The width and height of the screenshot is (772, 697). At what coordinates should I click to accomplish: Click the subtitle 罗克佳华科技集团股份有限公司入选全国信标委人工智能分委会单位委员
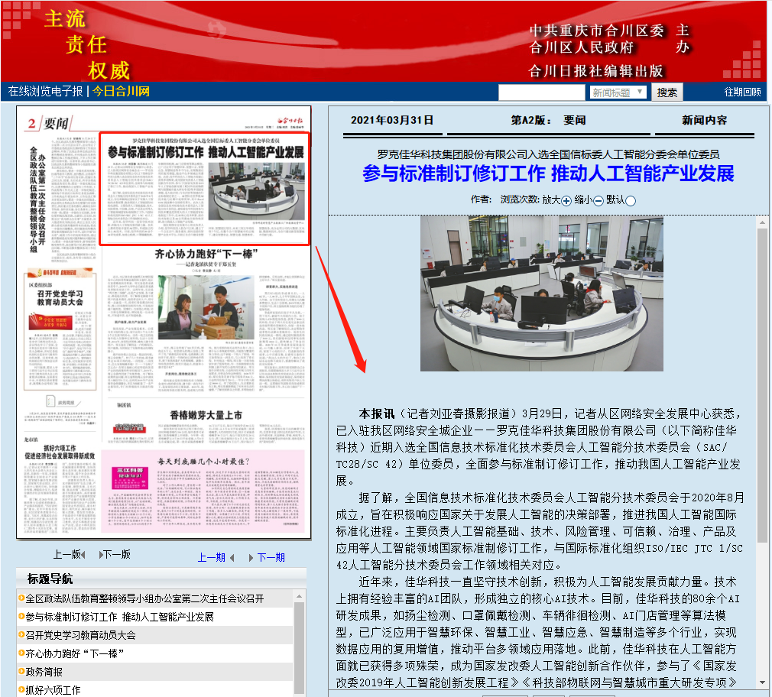549,154
